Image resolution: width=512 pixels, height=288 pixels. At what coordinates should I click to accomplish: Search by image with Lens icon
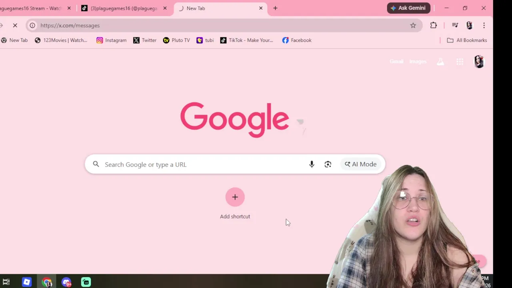click(x=328, y=164)
